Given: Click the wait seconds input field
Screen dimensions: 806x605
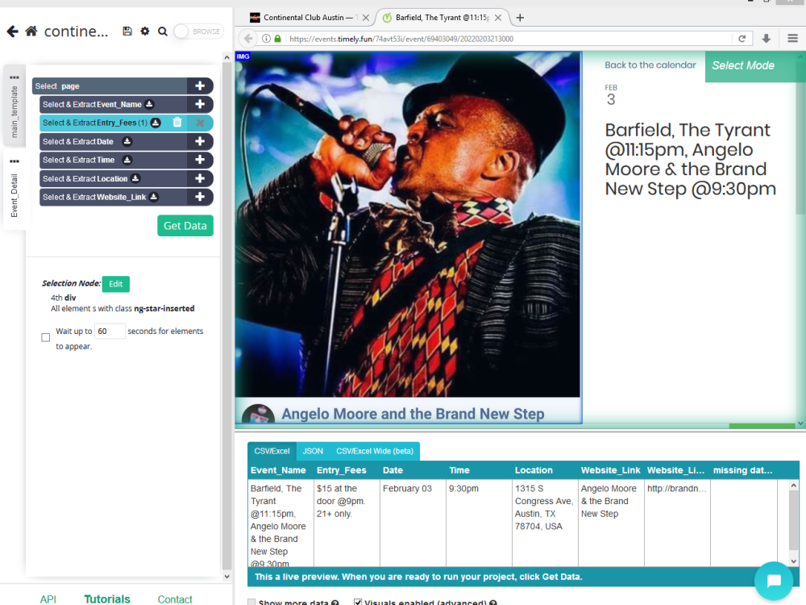Looking at the screenshot, I should coord(110,332).
